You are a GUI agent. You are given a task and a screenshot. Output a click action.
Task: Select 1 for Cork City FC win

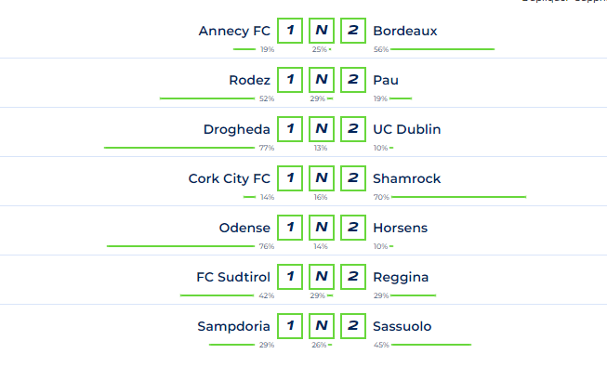[x=290, y=178]
